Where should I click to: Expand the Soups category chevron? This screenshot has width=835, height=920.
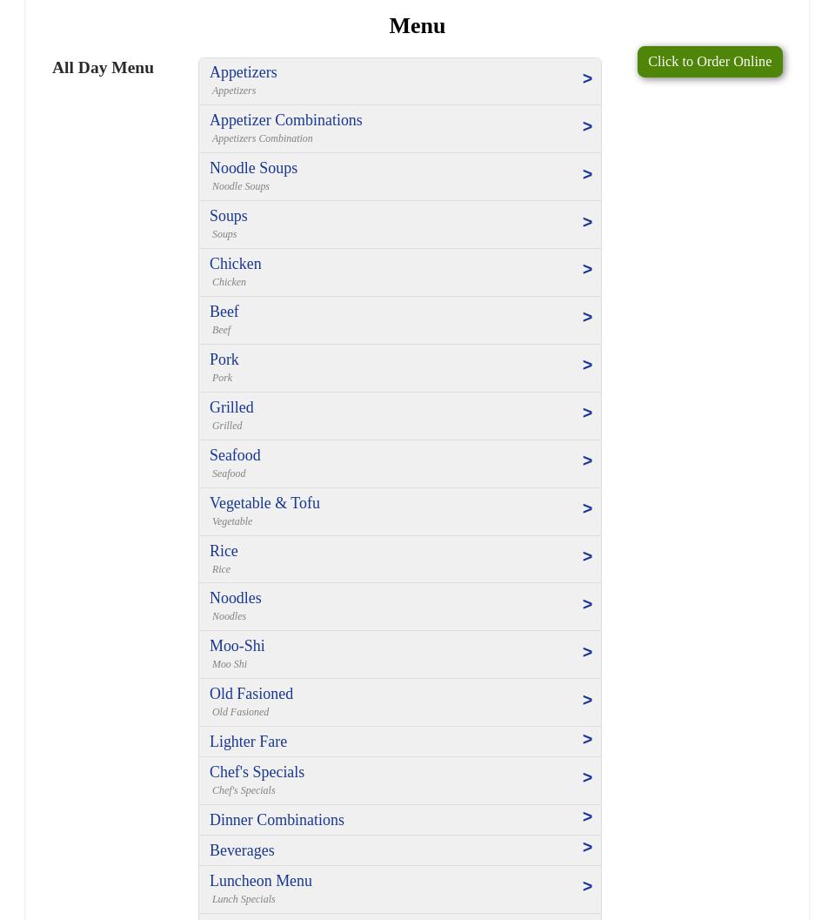click(587, 223)
